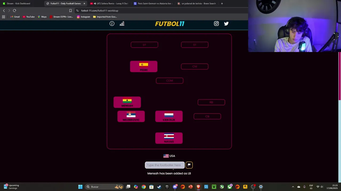Switch to un judarod de bolivia tab
This screenshot has height=191, width=341.
point(197,3)
